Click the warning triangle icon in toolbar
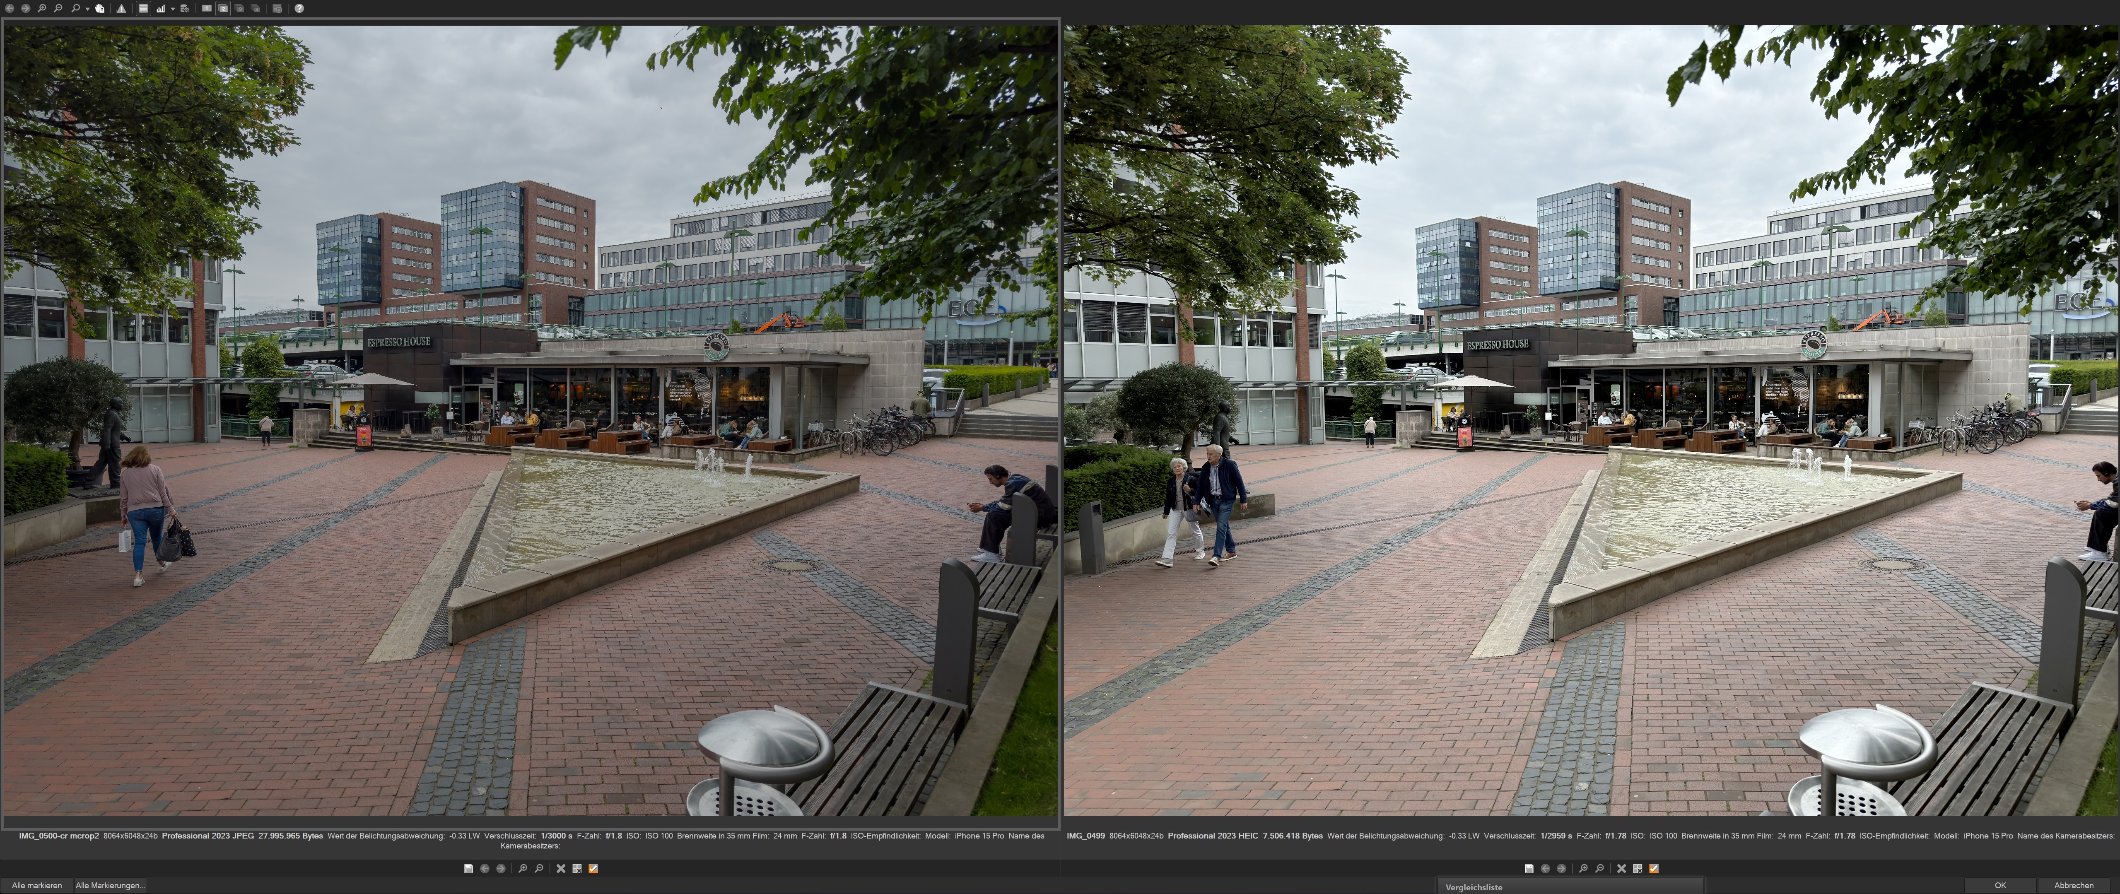This screenshot has width=2120, height=894. click(x=121, y=9)
